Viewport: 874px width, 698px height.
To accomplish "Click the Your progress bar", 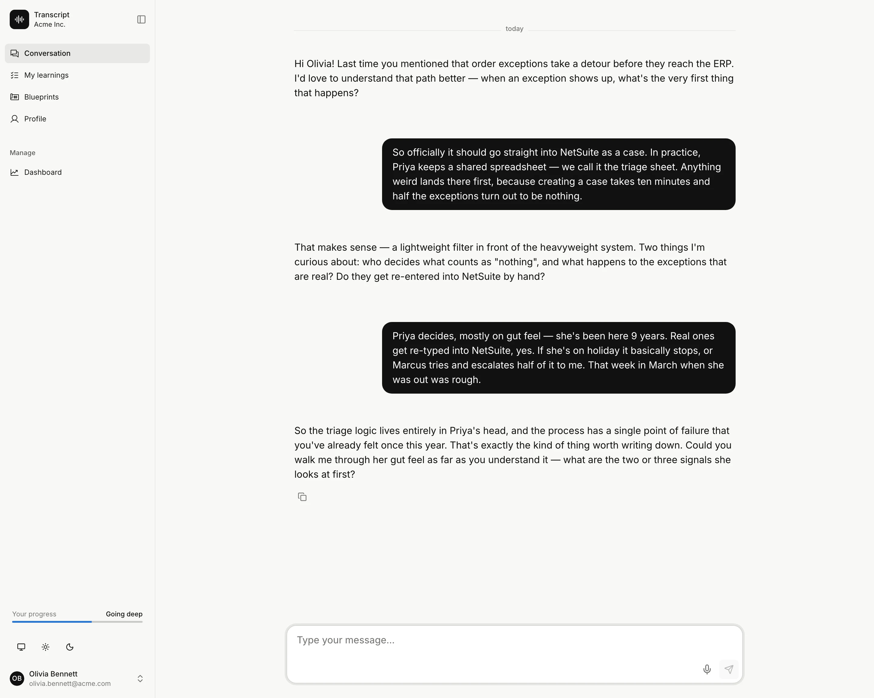I will tap(77, 622).
